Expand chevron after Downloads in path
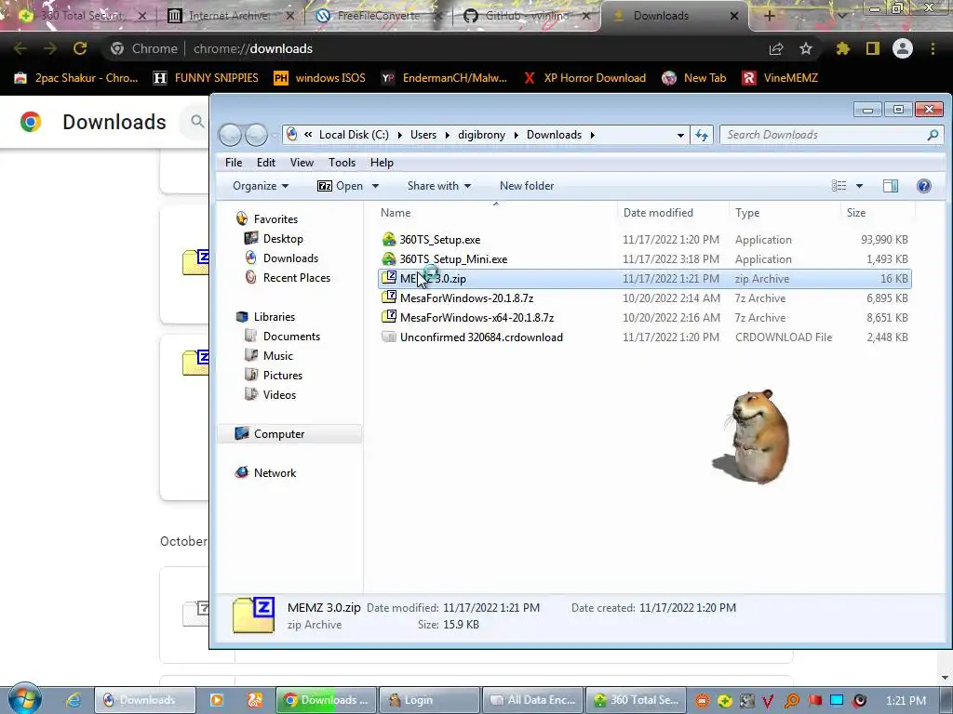953x714 pixels. click(593, 135)
